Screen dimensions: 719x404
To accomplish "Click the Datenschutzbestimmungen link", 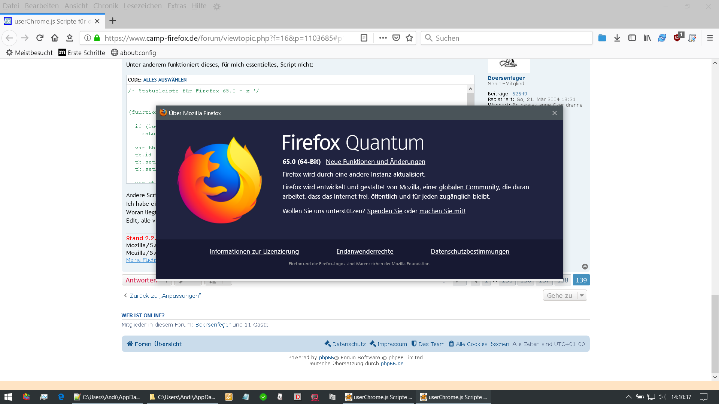I will pyautogui.click(x=470, y=251).
